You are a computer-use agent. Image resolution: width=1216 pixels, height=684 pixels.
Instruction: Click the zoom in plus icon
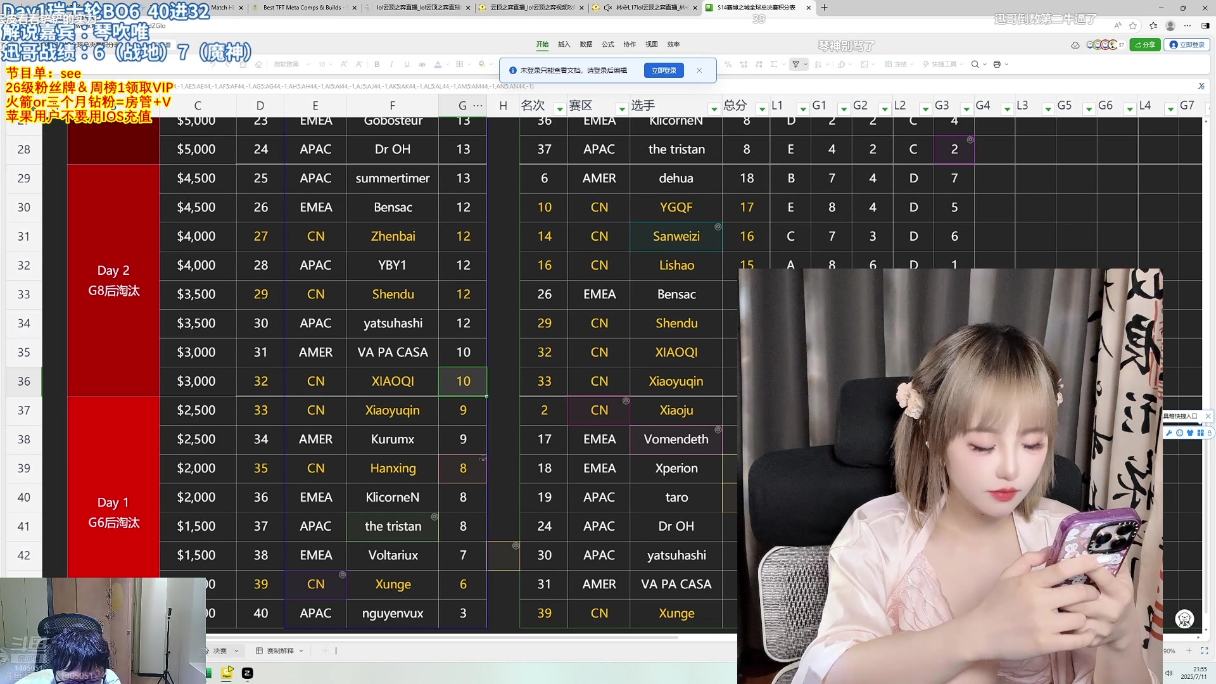pyautogui.click(x=1189, y=651)
